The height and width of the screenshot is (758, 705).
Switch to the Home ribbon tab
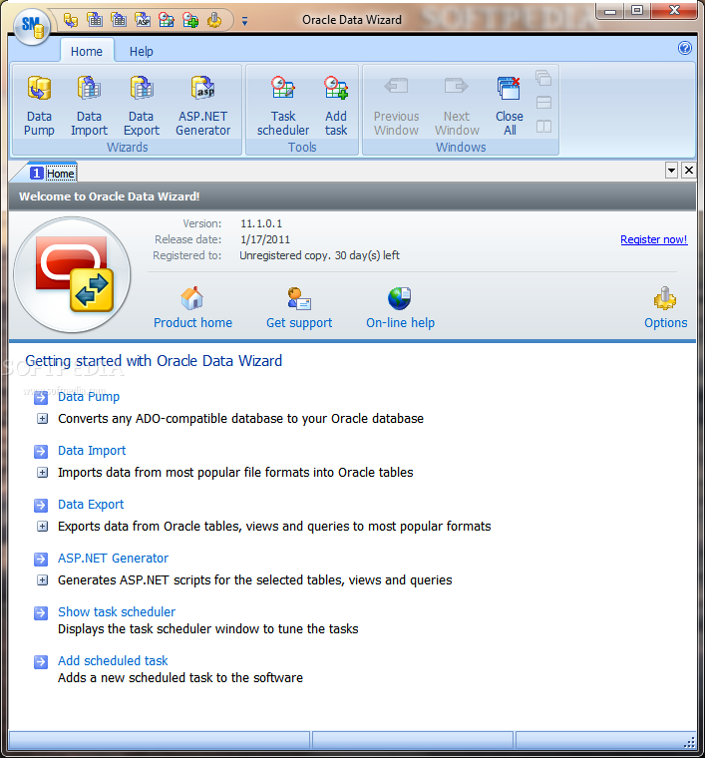[87, 51]
